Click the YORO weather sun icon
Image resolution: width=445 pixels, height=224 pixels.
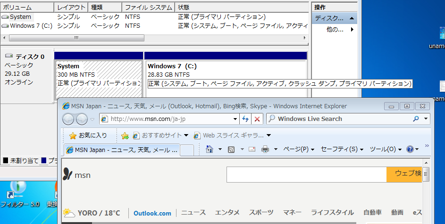point(69,213)
